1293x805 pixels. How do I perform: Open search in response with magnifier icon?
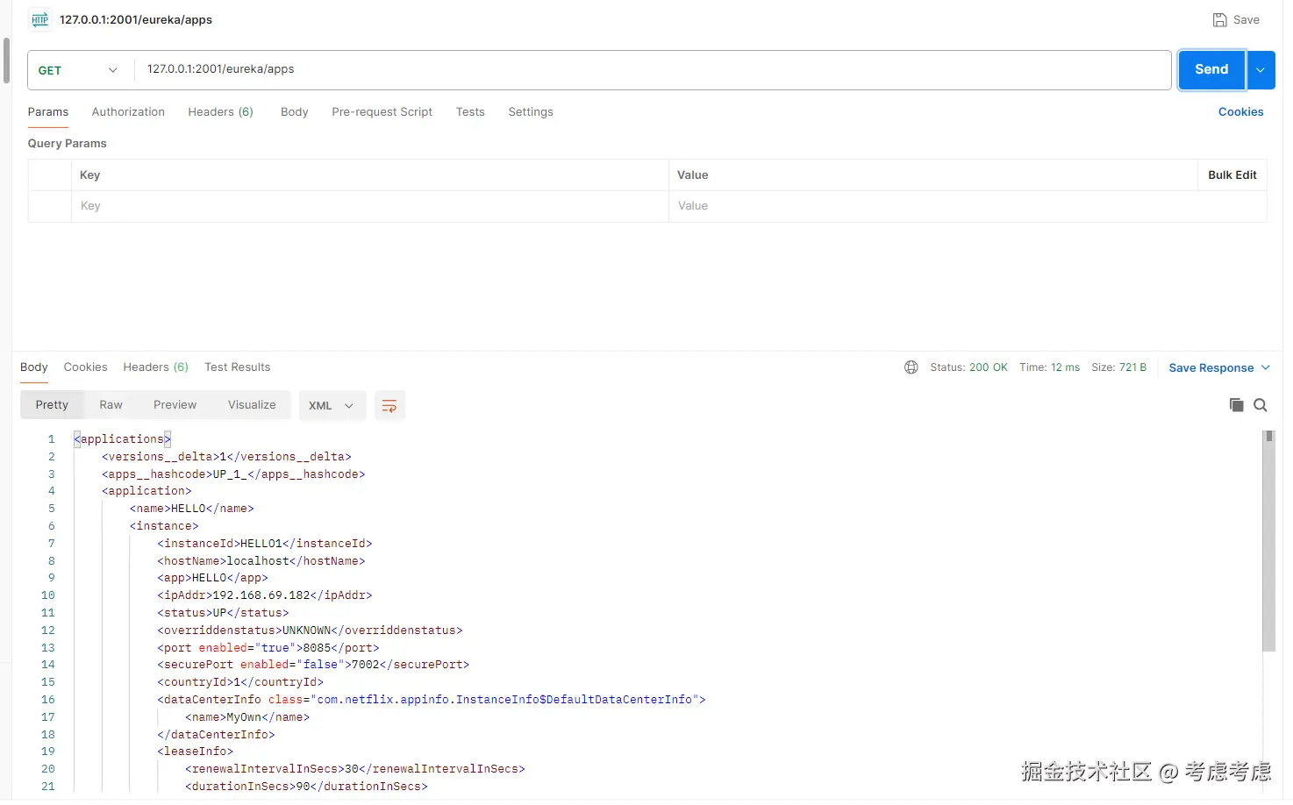(1261, 405)
